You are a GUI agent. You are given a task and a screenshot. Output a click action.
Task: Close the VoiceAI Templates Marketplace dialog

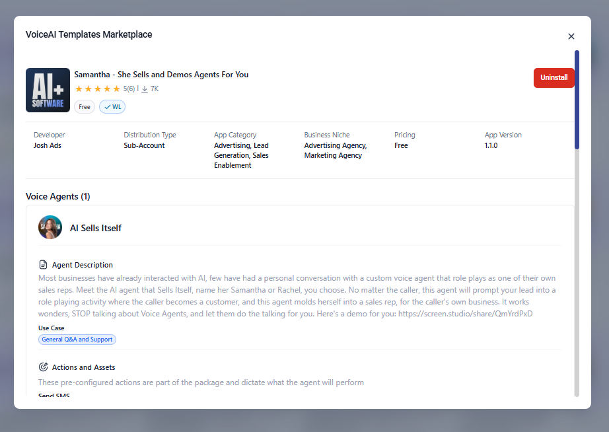point(571,36)
